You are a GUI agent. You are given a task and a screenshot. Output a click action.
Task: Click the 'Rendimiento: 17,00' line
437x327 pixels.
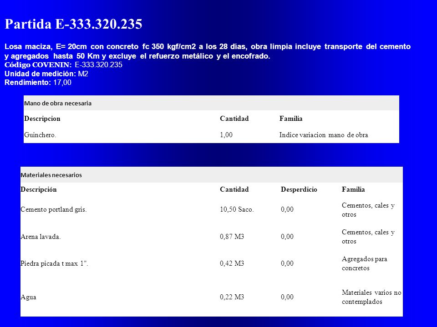(x=38, y=82)
